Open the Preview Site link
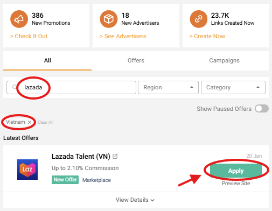Image resolution: width=272 pixels, height=211 pixels. tap(236, 184)
